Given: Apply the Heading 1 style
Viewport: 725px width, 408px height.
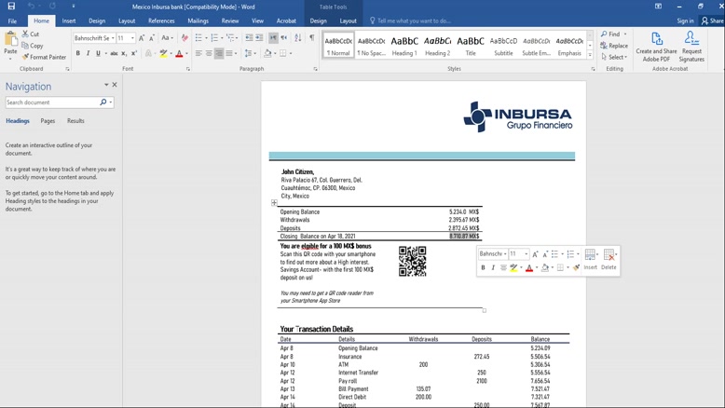Looking at the screenshot, I should tap(404, 46).
